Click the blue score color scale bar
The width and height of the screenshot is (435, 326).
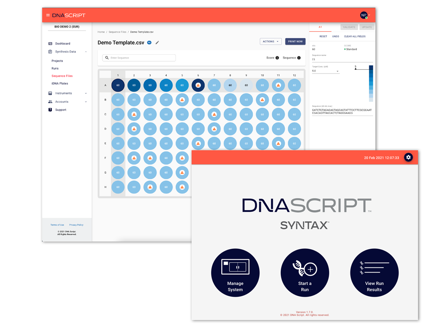(370, 84)
